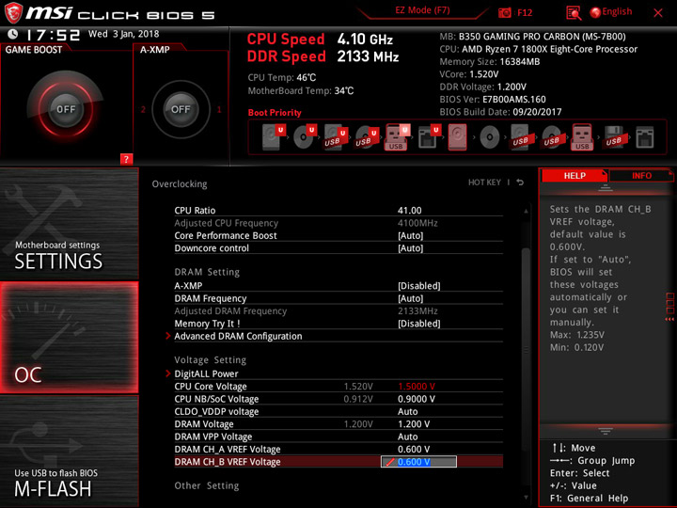The image size is (677, 508).
Task: Select A-XMP profile 1
Action: click(x=219, y=109)
